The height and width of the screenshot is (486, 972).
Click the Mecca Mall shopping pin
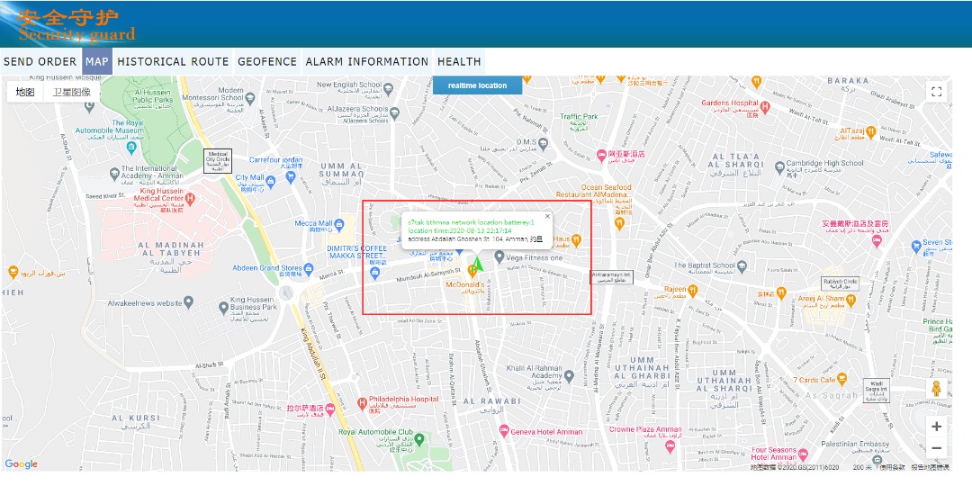coord(339,224)
